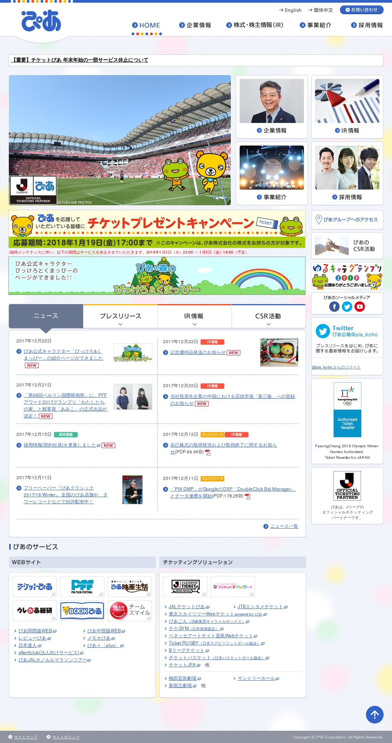Select the ニュース tab

coord(46,316)
